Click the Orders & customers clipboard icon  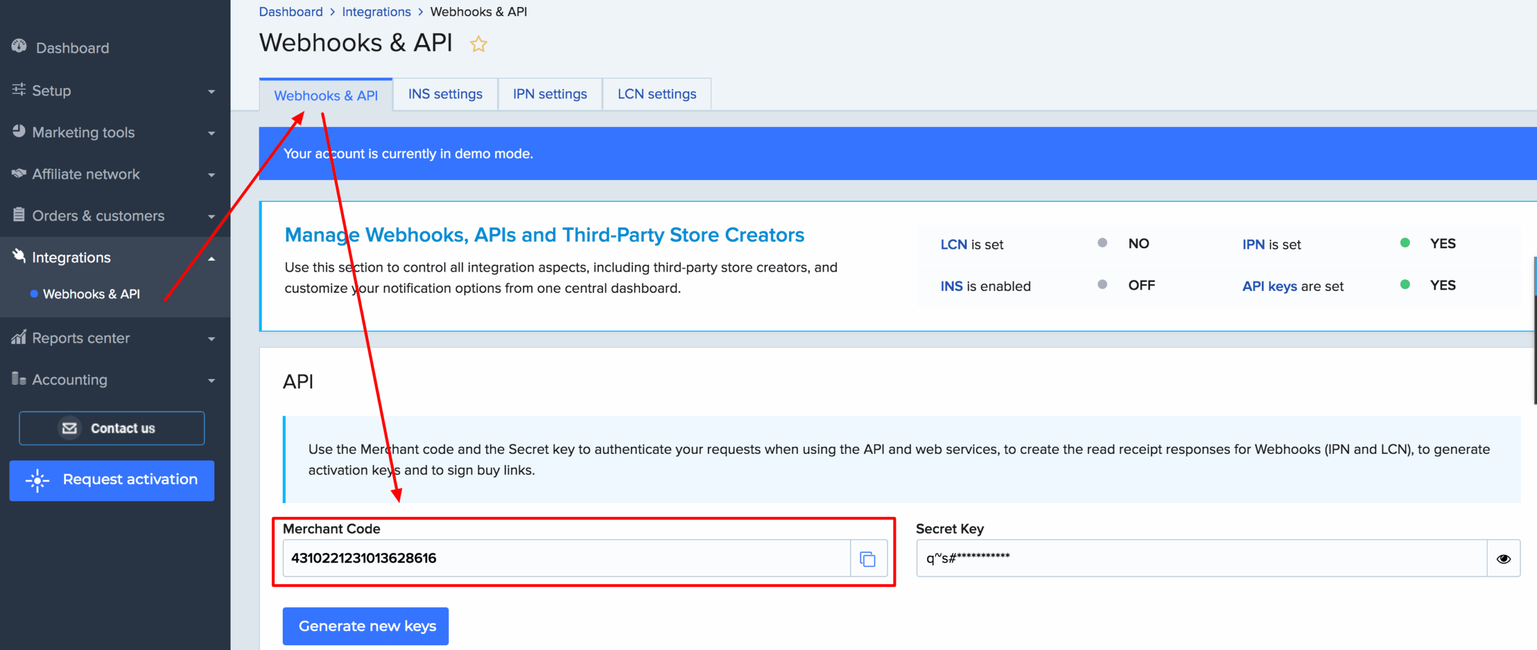[19, 215]
